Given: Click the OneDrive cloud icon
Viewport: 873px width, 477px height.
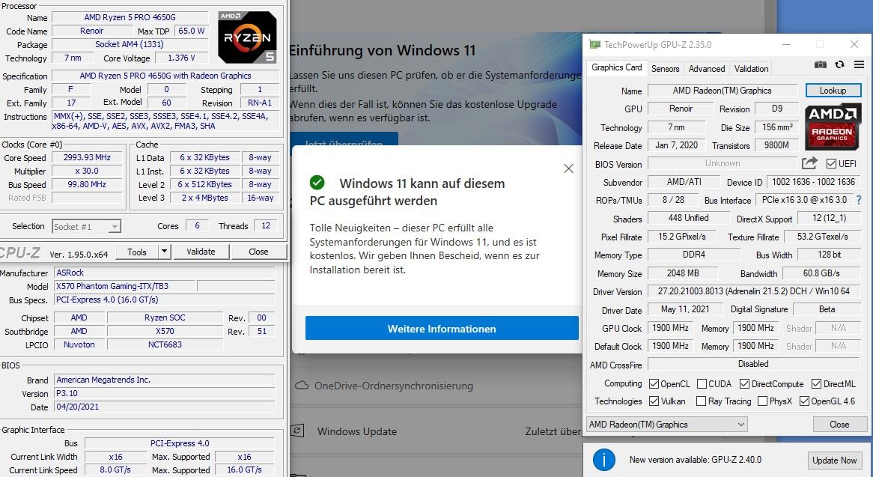Looking at the screenshot, I should tap(301, 385).
